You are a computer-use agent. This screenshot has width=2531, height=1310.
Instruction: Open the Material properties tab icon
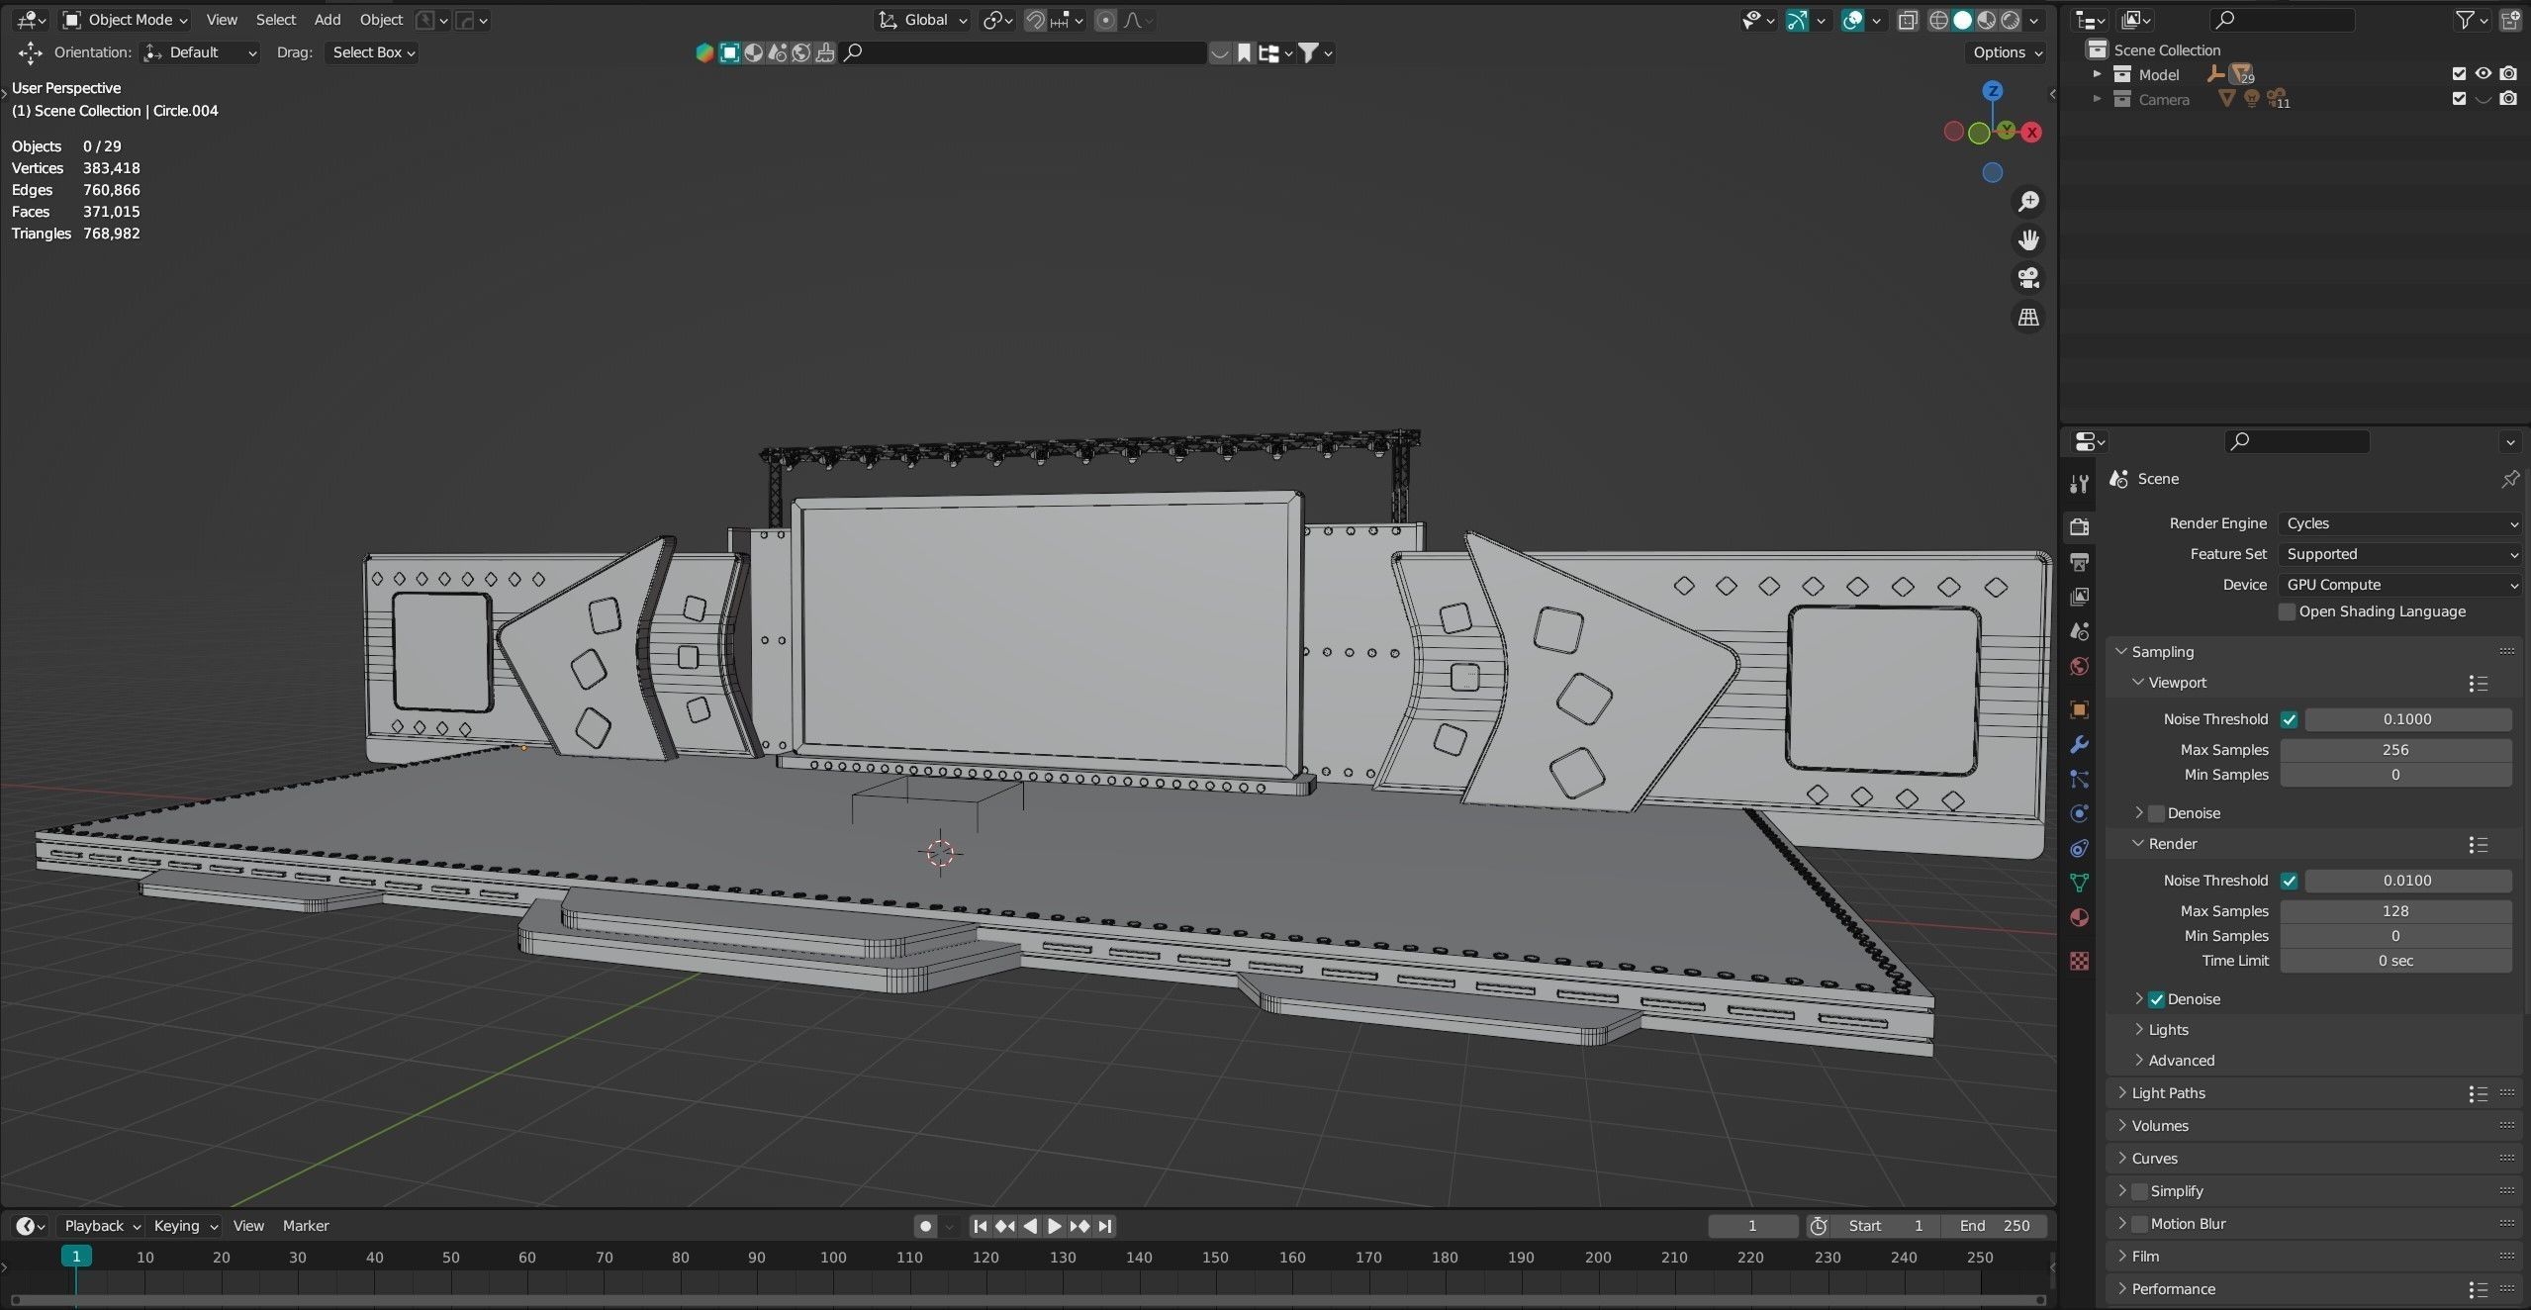pyautogui.click(x=2079, y=918)
